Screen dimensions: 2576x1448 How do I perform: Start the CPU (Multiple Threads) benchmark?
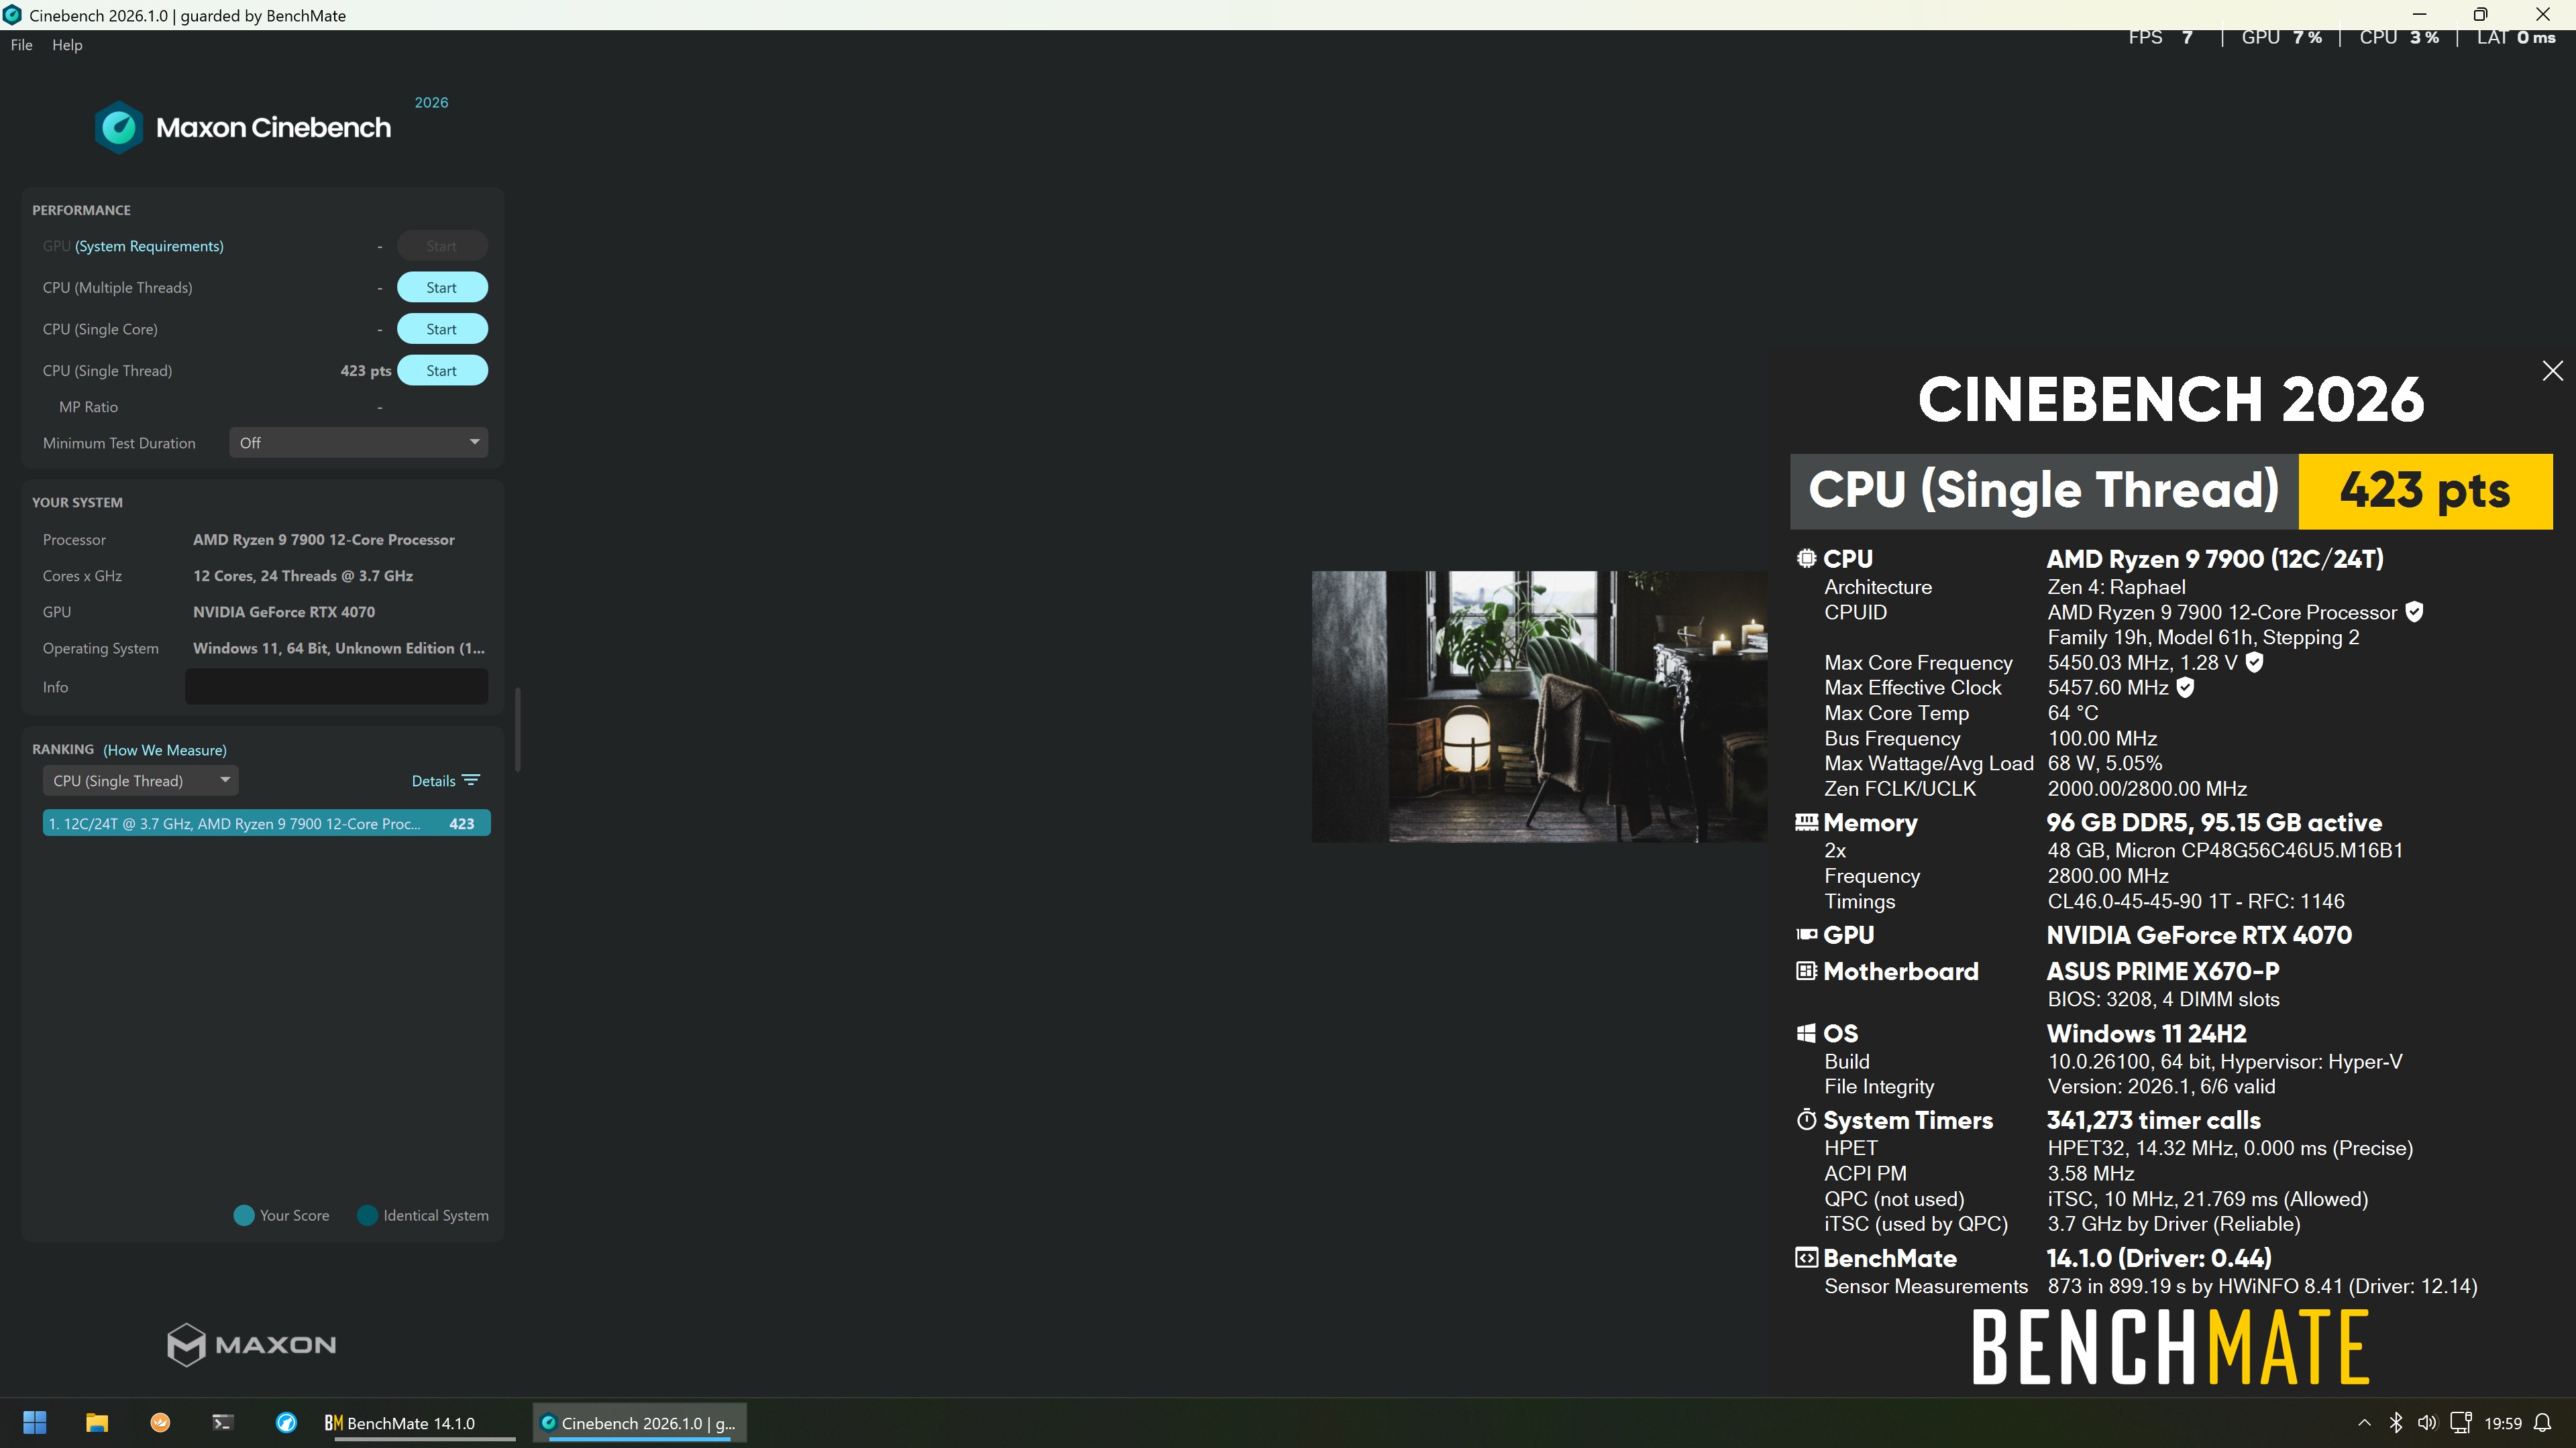pos(442,288)
